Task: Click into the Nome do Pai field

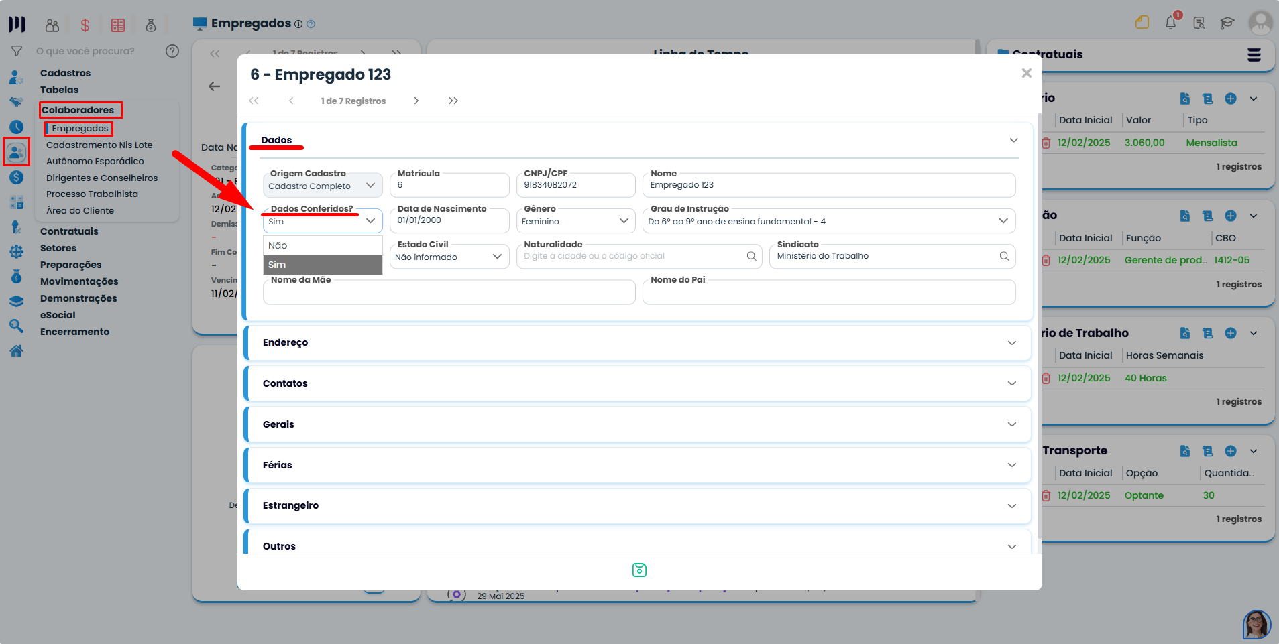Action: [x=829, y=292]
